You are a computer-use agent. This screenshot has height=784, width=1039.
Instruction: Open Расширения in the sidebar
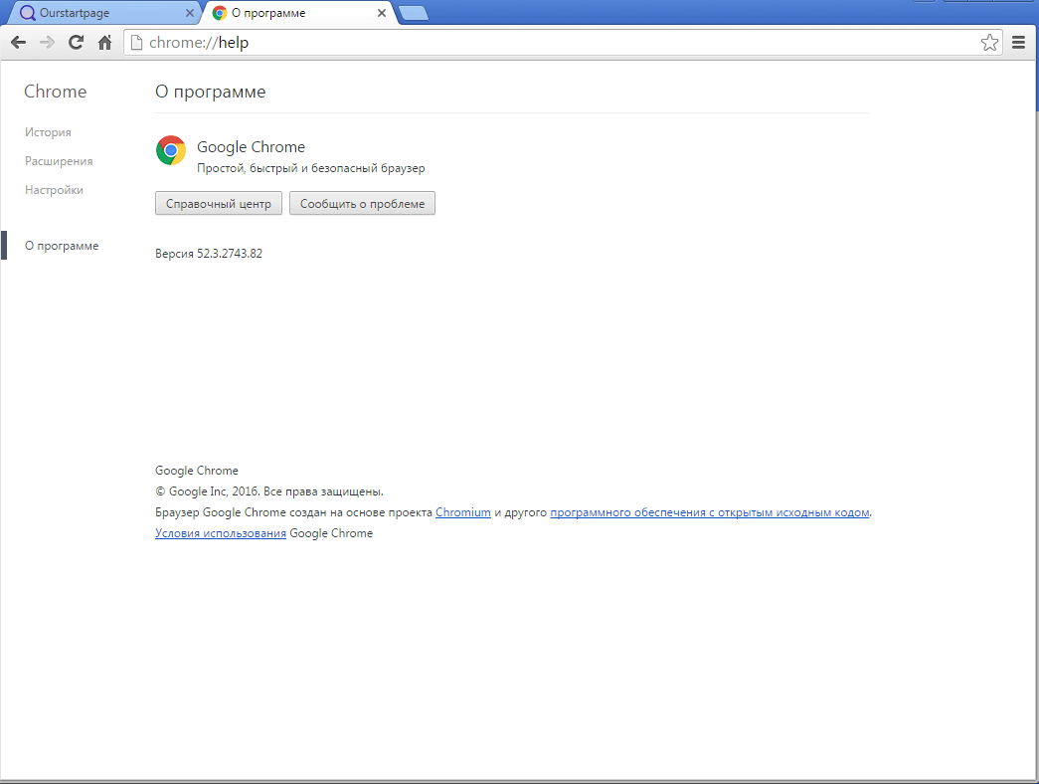59,161
